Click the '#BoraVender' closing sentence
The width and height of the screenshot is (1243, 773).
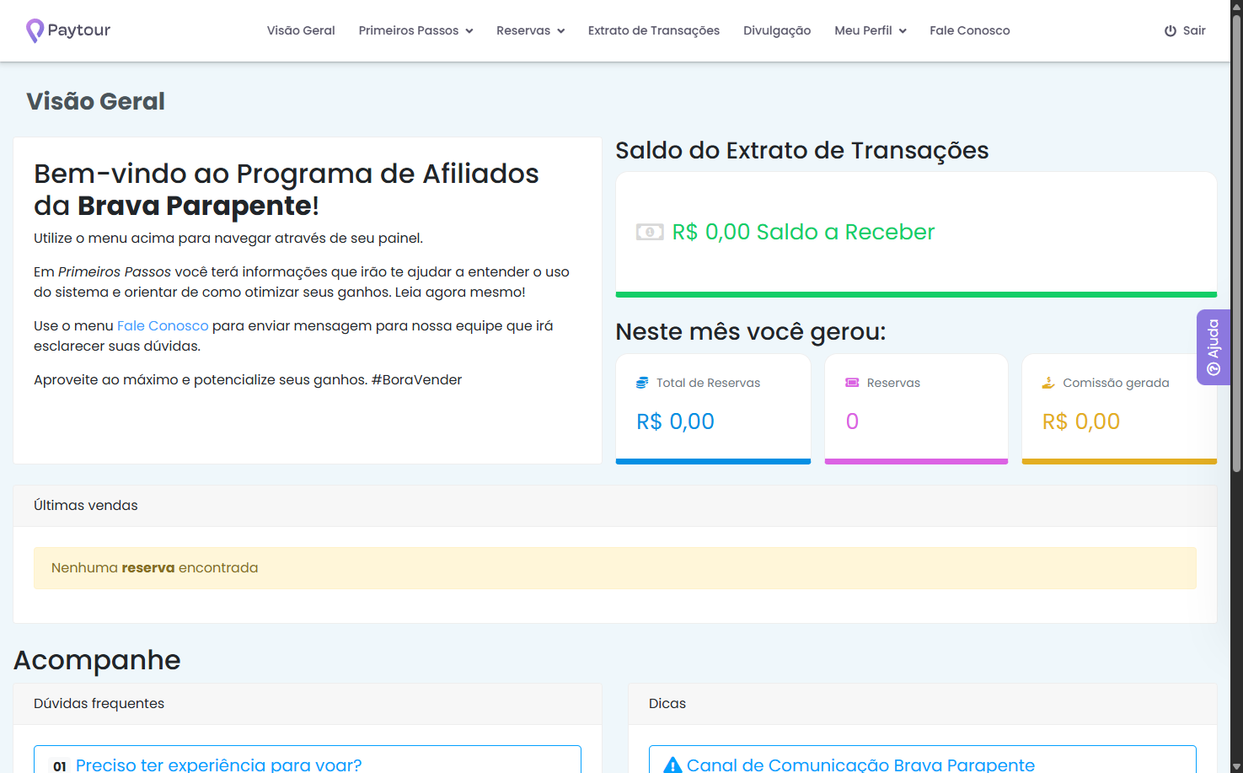tap(248, 379)
